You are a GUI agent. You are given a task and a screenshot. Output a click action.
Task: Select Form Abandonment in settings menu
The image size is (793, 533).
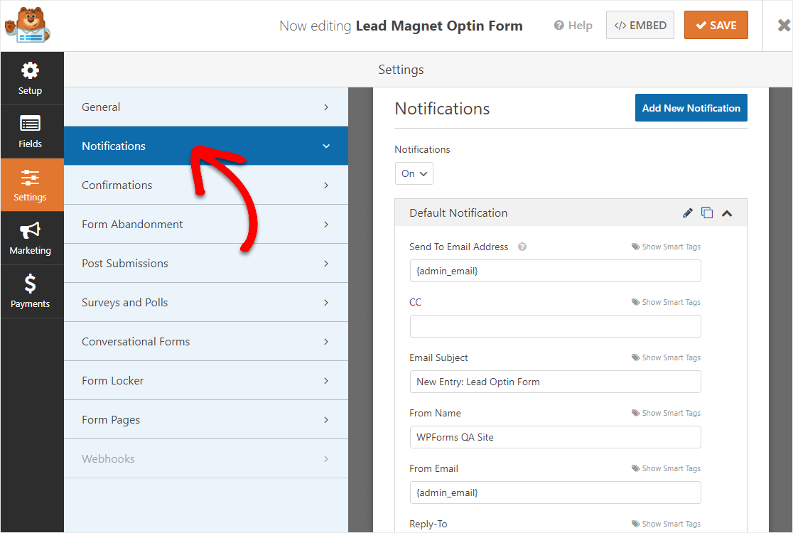pyautogui.click(x=205, y=224)
